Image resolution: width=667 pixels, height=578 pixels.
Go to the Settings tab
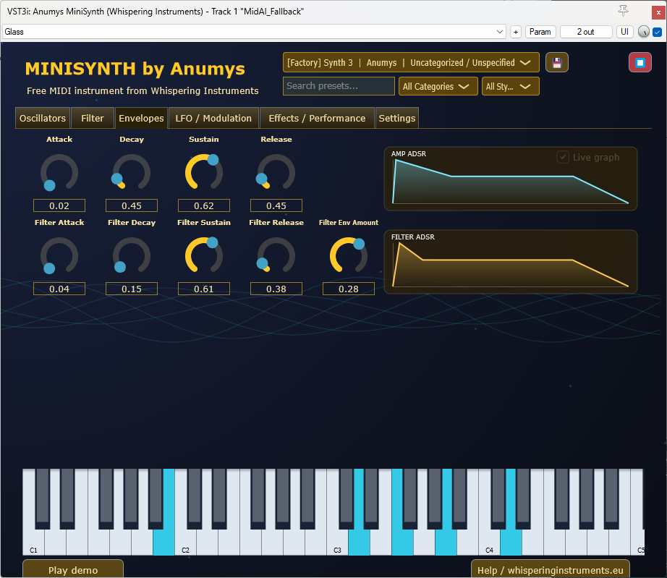[397, 118]
